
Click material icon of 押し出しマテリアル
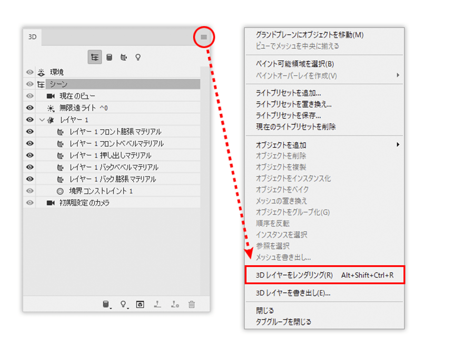pos(61,155)
